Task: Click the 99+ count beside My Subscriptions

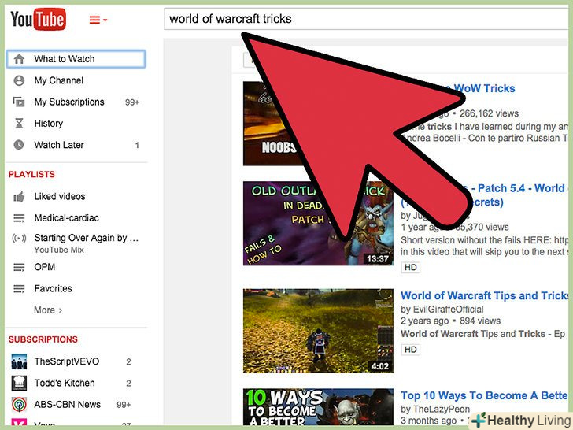Action: point(132,102)
